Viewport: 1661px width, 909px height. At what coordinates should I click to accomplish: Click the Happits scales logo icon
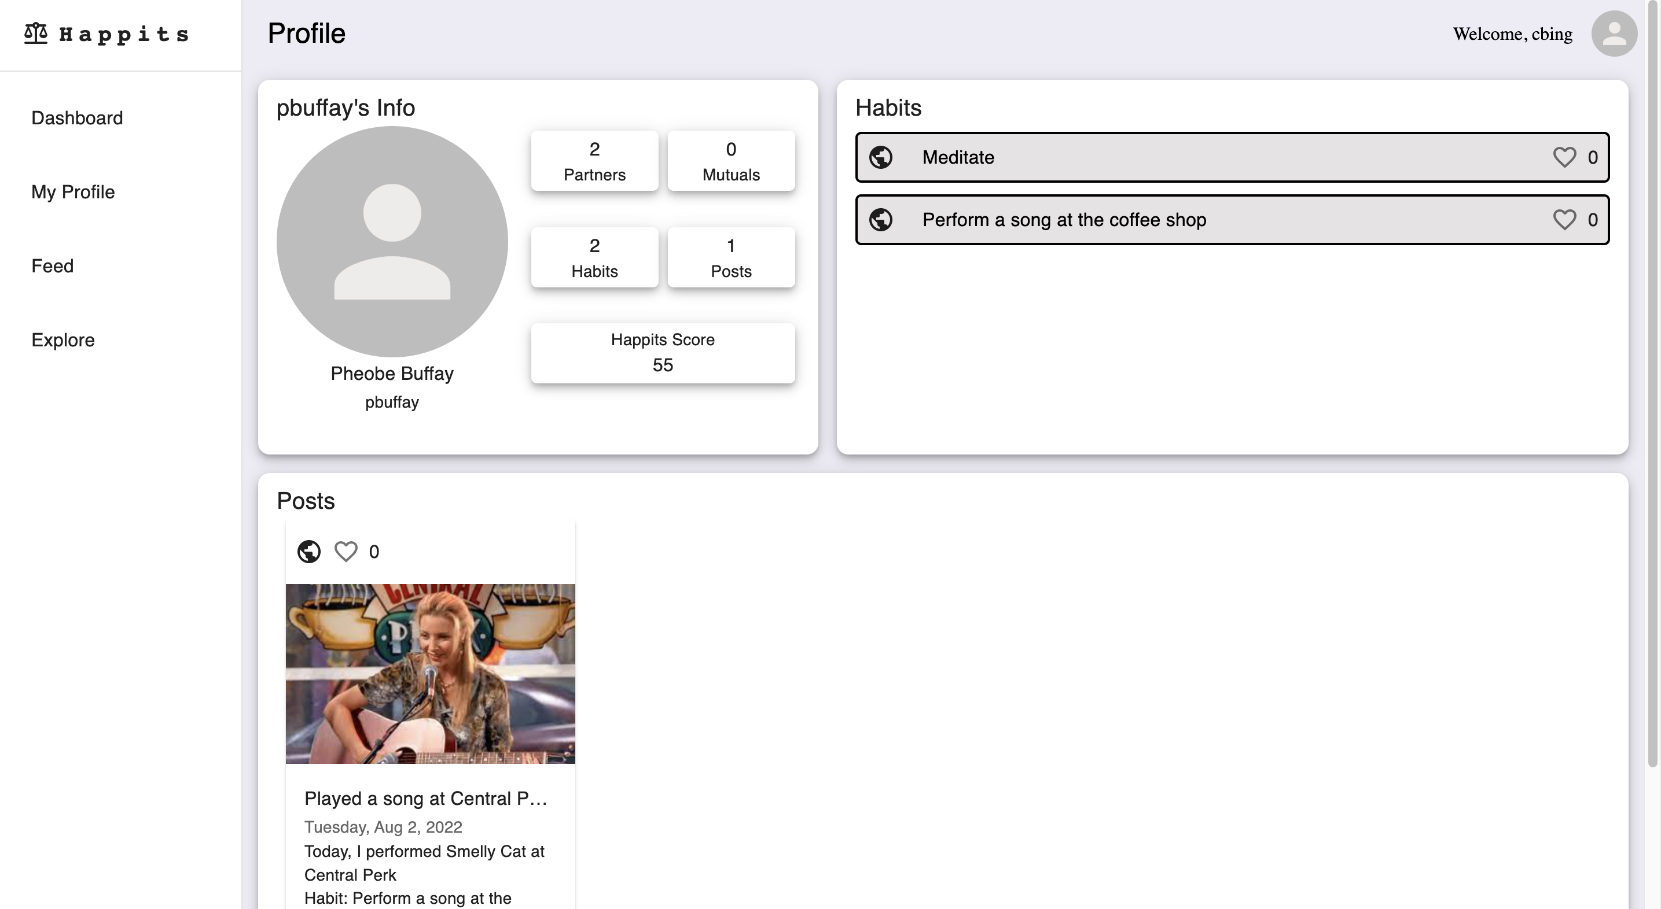tap(36, 33)
